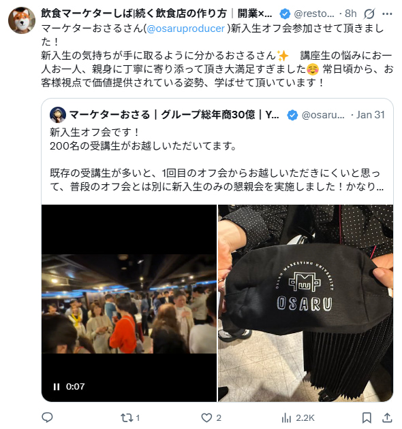The height and width of the screenshot is (429, 402).
Task: Click the Grok explain icon beside 8h
Action: coord(369,14)
